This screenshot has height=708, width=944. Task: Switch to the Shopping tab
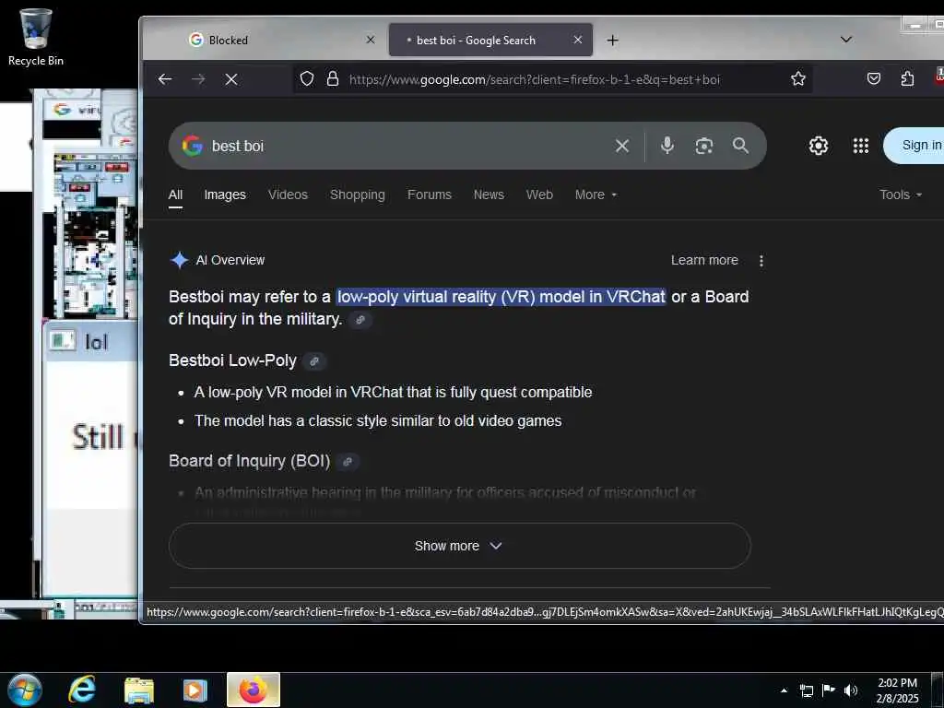[x=357, y=195]
